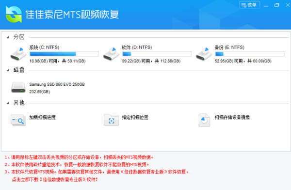This screenshot has height=190, width=291.
Task: Click the 佳佳索尼MTS视频恢复 title text
Action: click(72, 15)
